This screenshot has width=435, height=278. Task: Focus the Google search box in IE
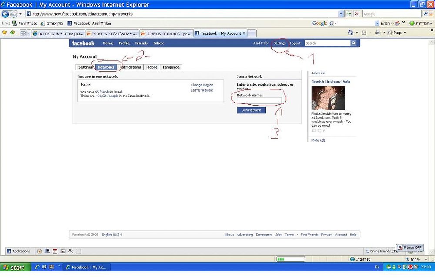click(x=391, y=14)
